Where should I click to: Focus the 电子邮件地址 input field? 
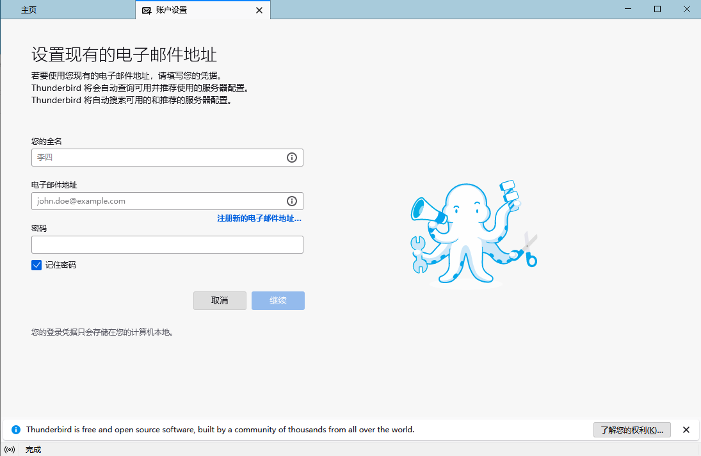[167, 201]
